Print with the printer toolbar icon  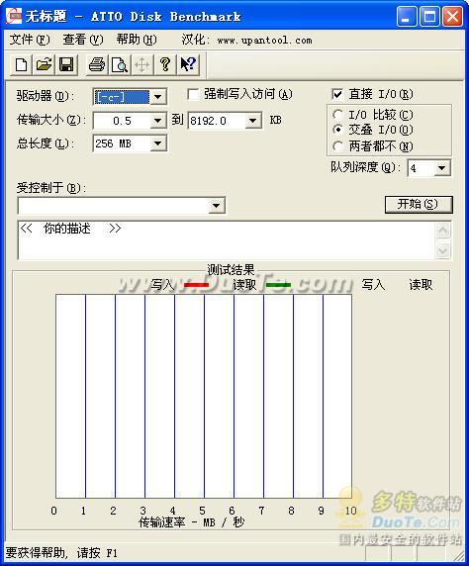point(97,65)
